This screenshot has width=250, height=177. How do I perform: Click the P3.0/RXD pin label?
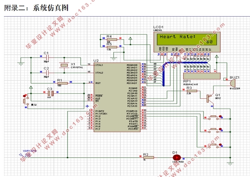click(132, 111)
